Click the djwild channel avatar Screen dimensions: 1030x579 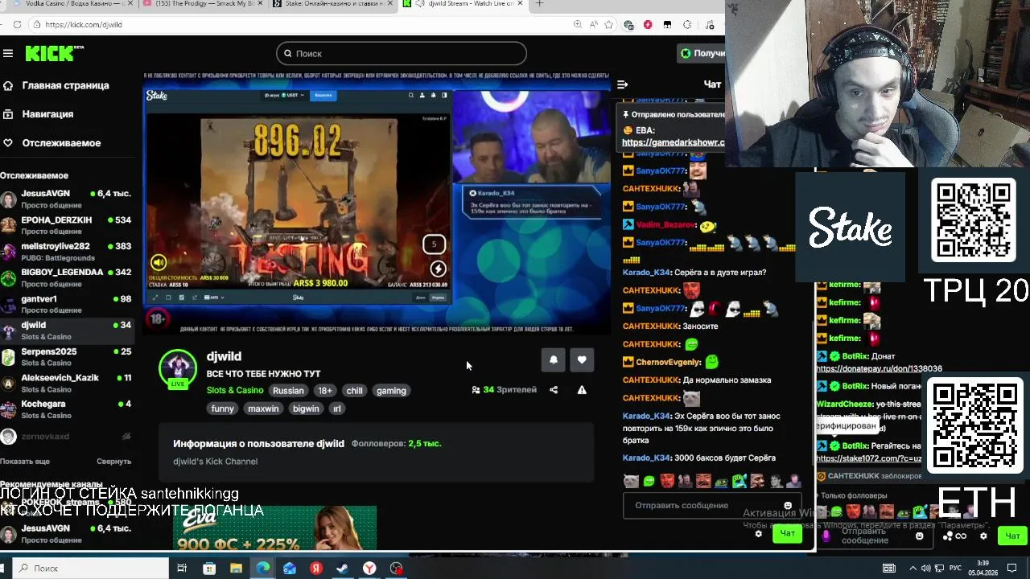[178, 368]
